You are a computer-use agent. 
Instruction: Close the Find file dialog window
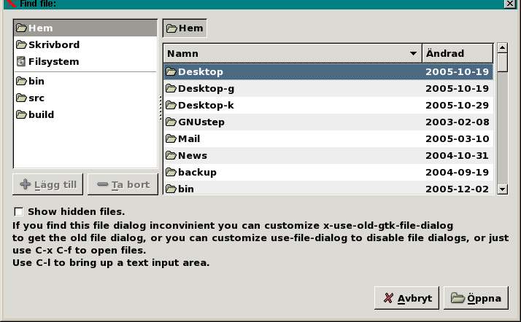[x=510, y=4]
